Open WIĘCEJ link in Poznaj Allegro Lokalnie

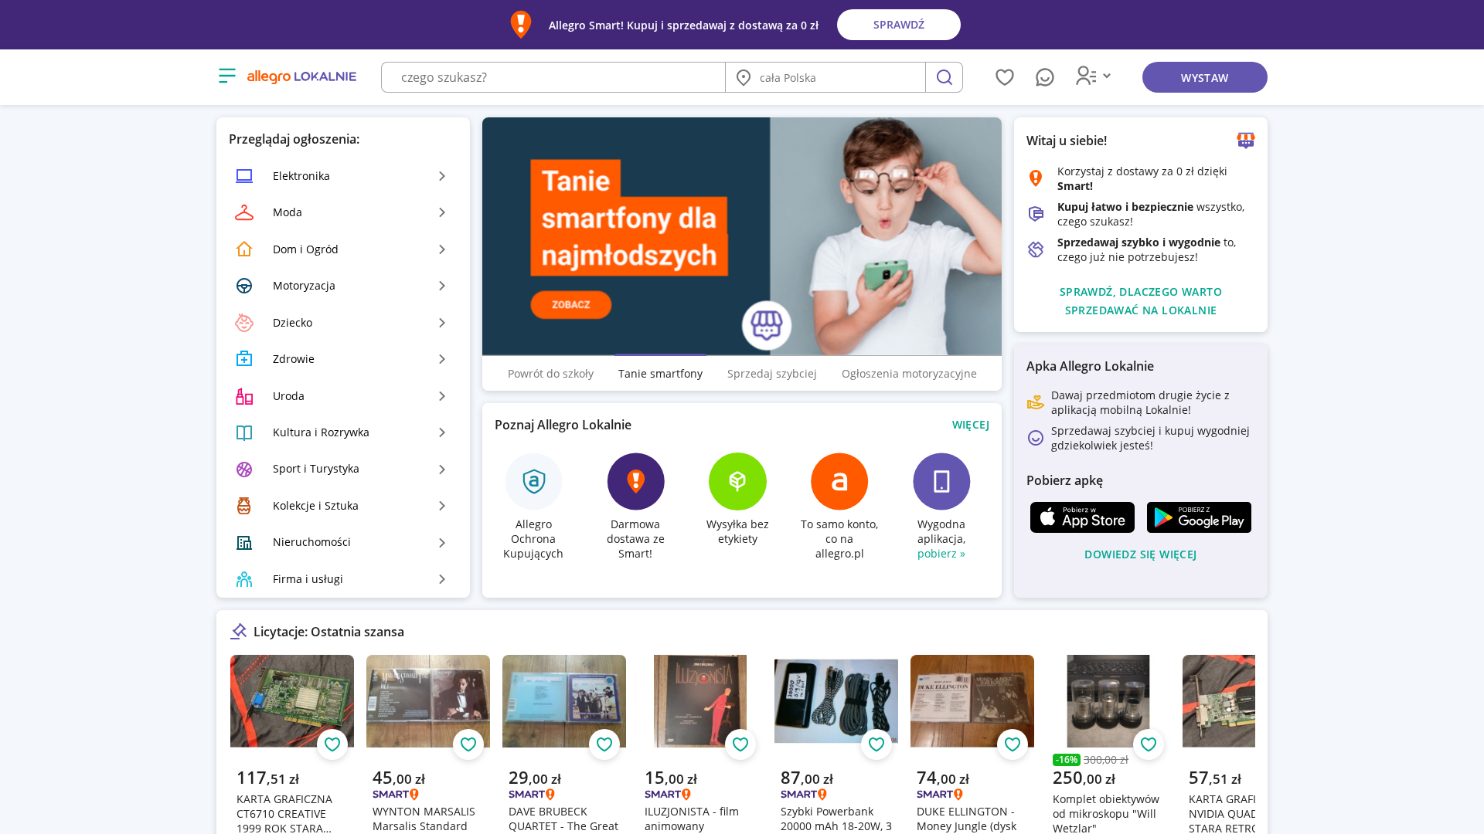tap(971, 425)
